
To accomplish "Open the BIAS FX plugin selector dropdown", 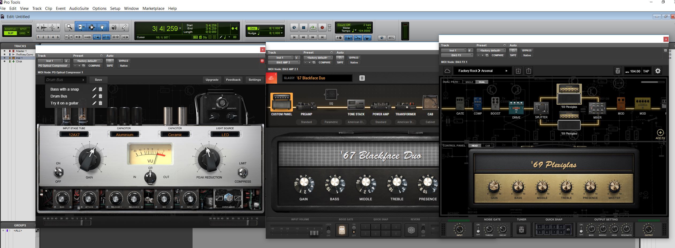I will pyautogui.click(x=457, y=55).
